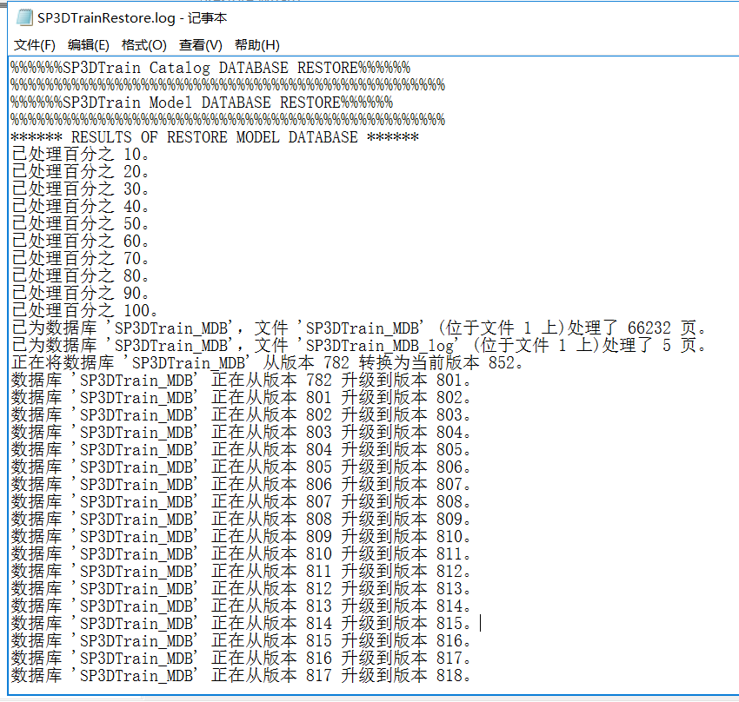Click the line 已处理百分之 10。
The height and width of the screenshot is (702, 739).
(x=80, y=155)
